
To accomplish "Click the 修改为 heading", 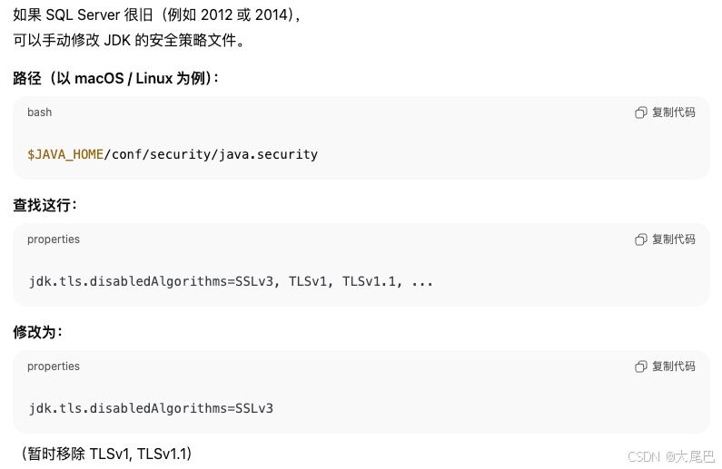I will point(37,332).
